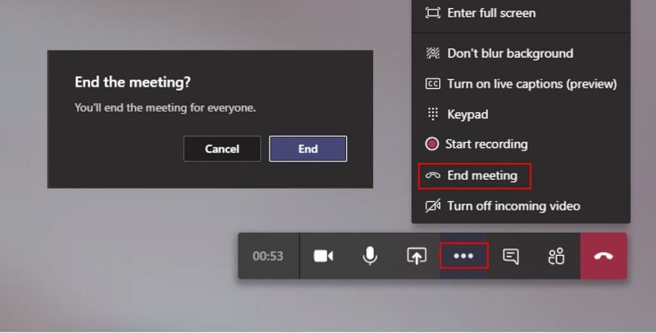Open the share screen tray

tap(416, 256)
